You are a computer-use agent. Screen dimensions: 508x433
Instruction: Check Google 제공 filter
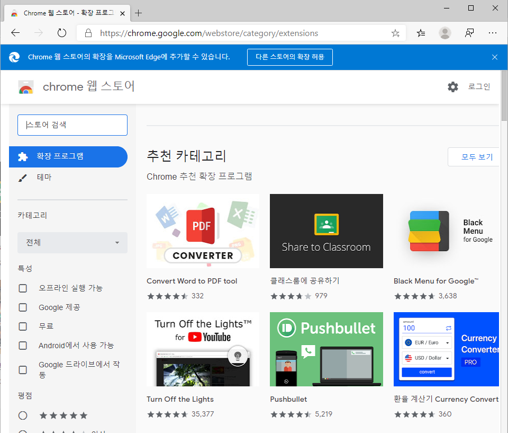tap(23, 307)
